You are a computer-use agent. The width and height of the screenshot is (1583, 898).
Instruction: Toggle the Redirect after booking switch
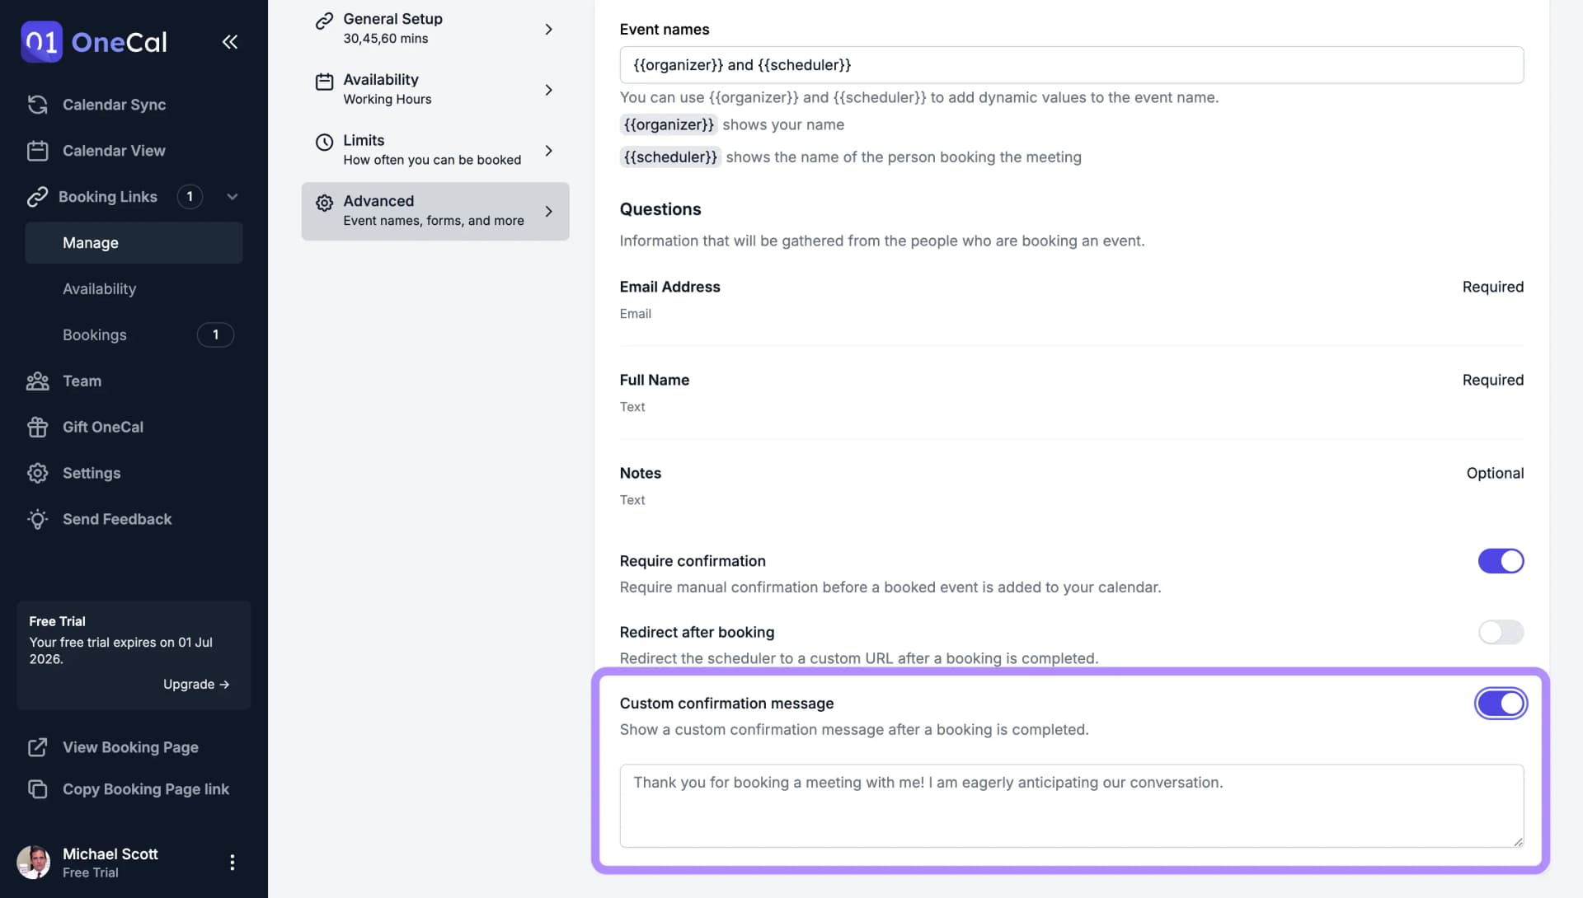pos(1501,633)
